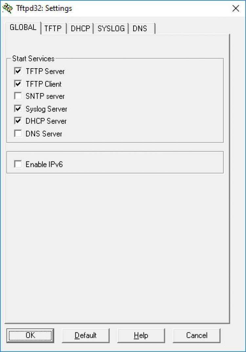Image resolution: width=246 pixels, height=352 pixels.
Task: Click the Start Services group label
Action: pos(33,59)
